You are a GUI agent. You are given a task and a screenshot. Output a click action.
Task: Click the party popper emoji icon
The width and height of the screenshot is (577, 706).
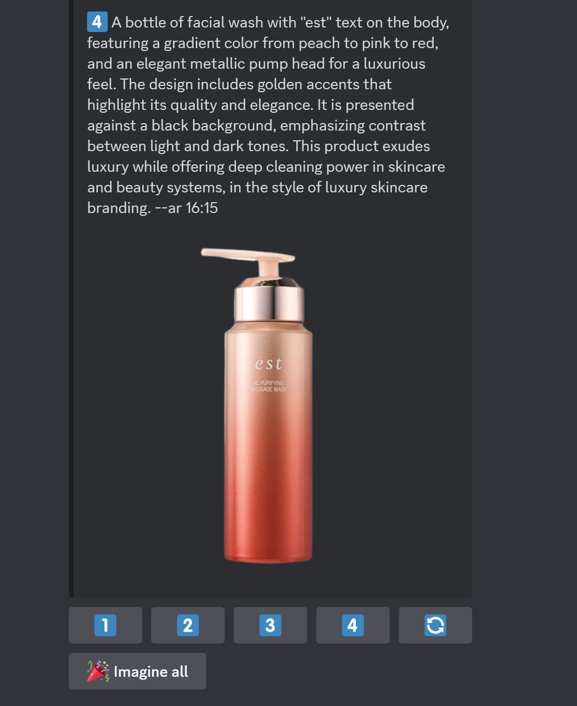click(x=98, y=671)
